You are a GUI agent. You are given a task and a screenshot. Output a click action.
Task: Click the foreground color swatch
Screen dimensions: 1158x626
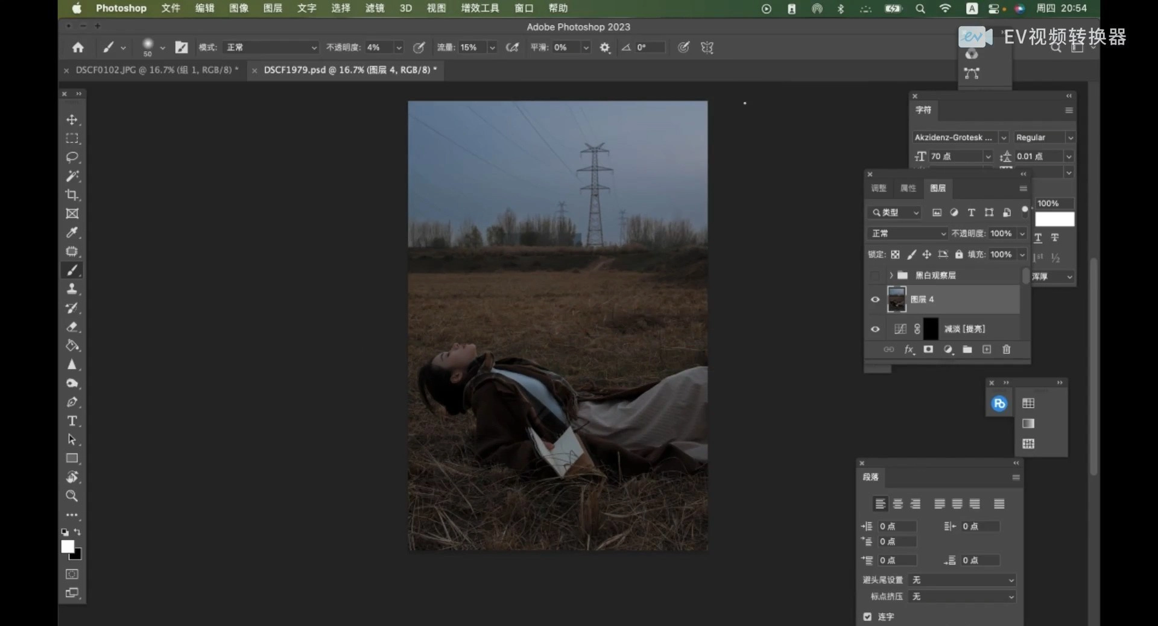click(x=68, y=546)
